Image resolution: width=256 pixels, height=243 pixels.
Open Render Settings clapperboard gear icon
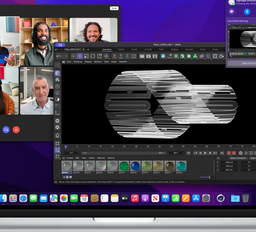155,56
